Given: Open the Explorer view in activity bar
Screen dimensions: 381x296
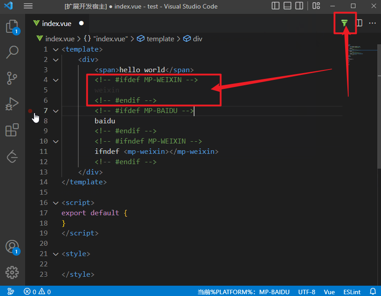Looking at the screenshot, I should pyautogui.click(x=12, y=26).
